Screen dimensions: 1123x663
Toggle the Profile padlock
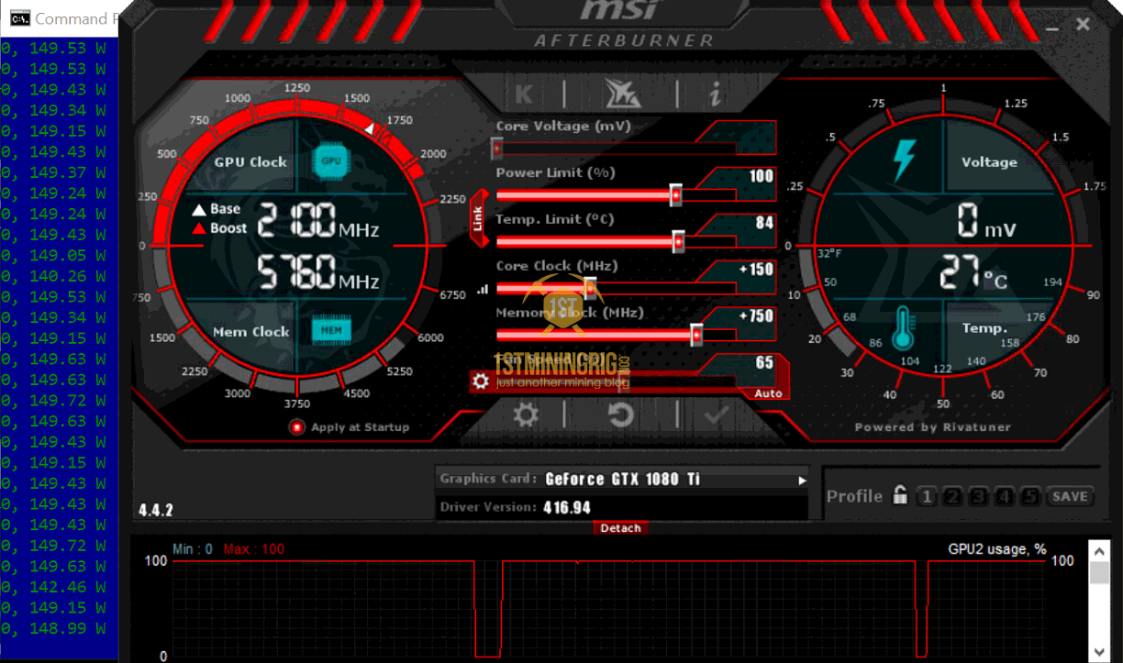(900, 496)
